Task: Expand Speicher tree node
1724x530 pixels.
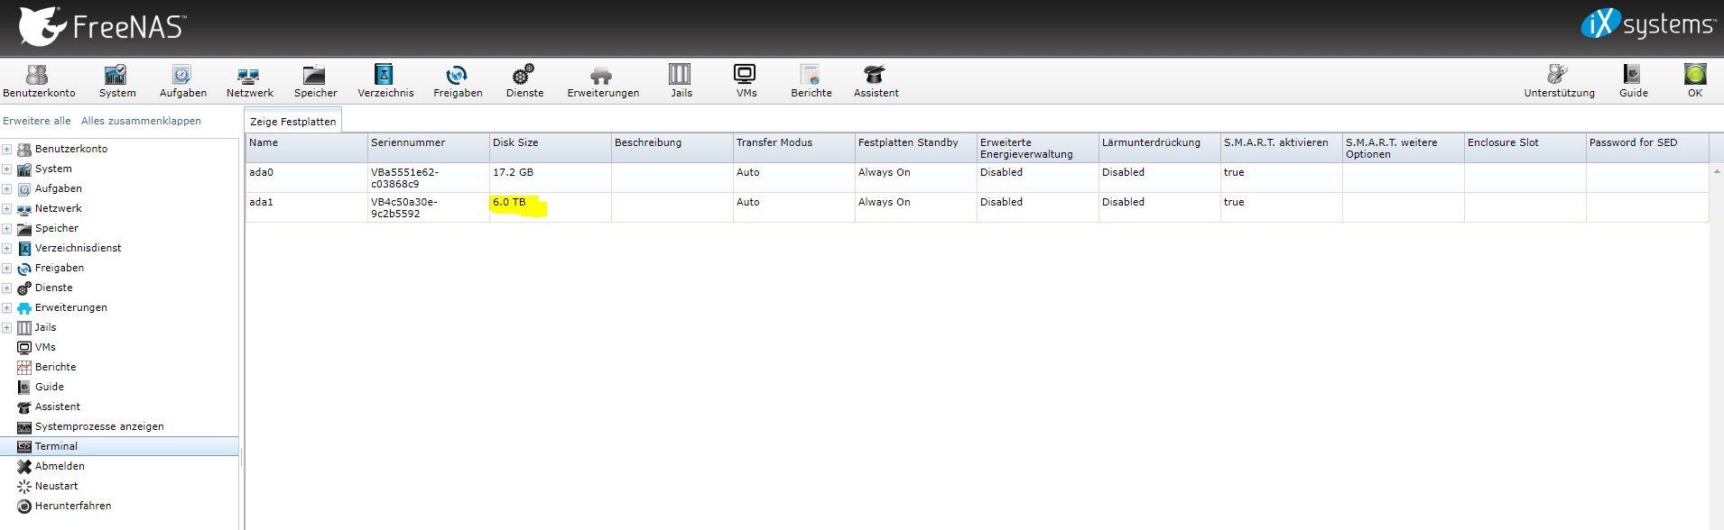Action: pyautogui.click(x=6, y=228)
